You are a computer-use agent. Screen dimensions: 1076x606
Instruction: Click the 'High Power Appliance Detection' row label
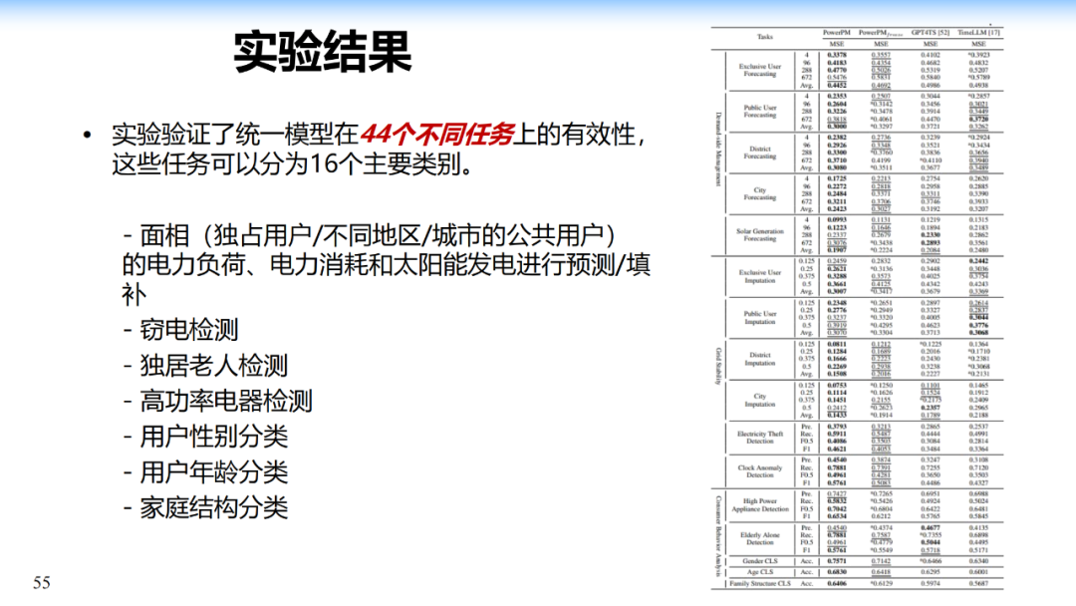(759, 504)
